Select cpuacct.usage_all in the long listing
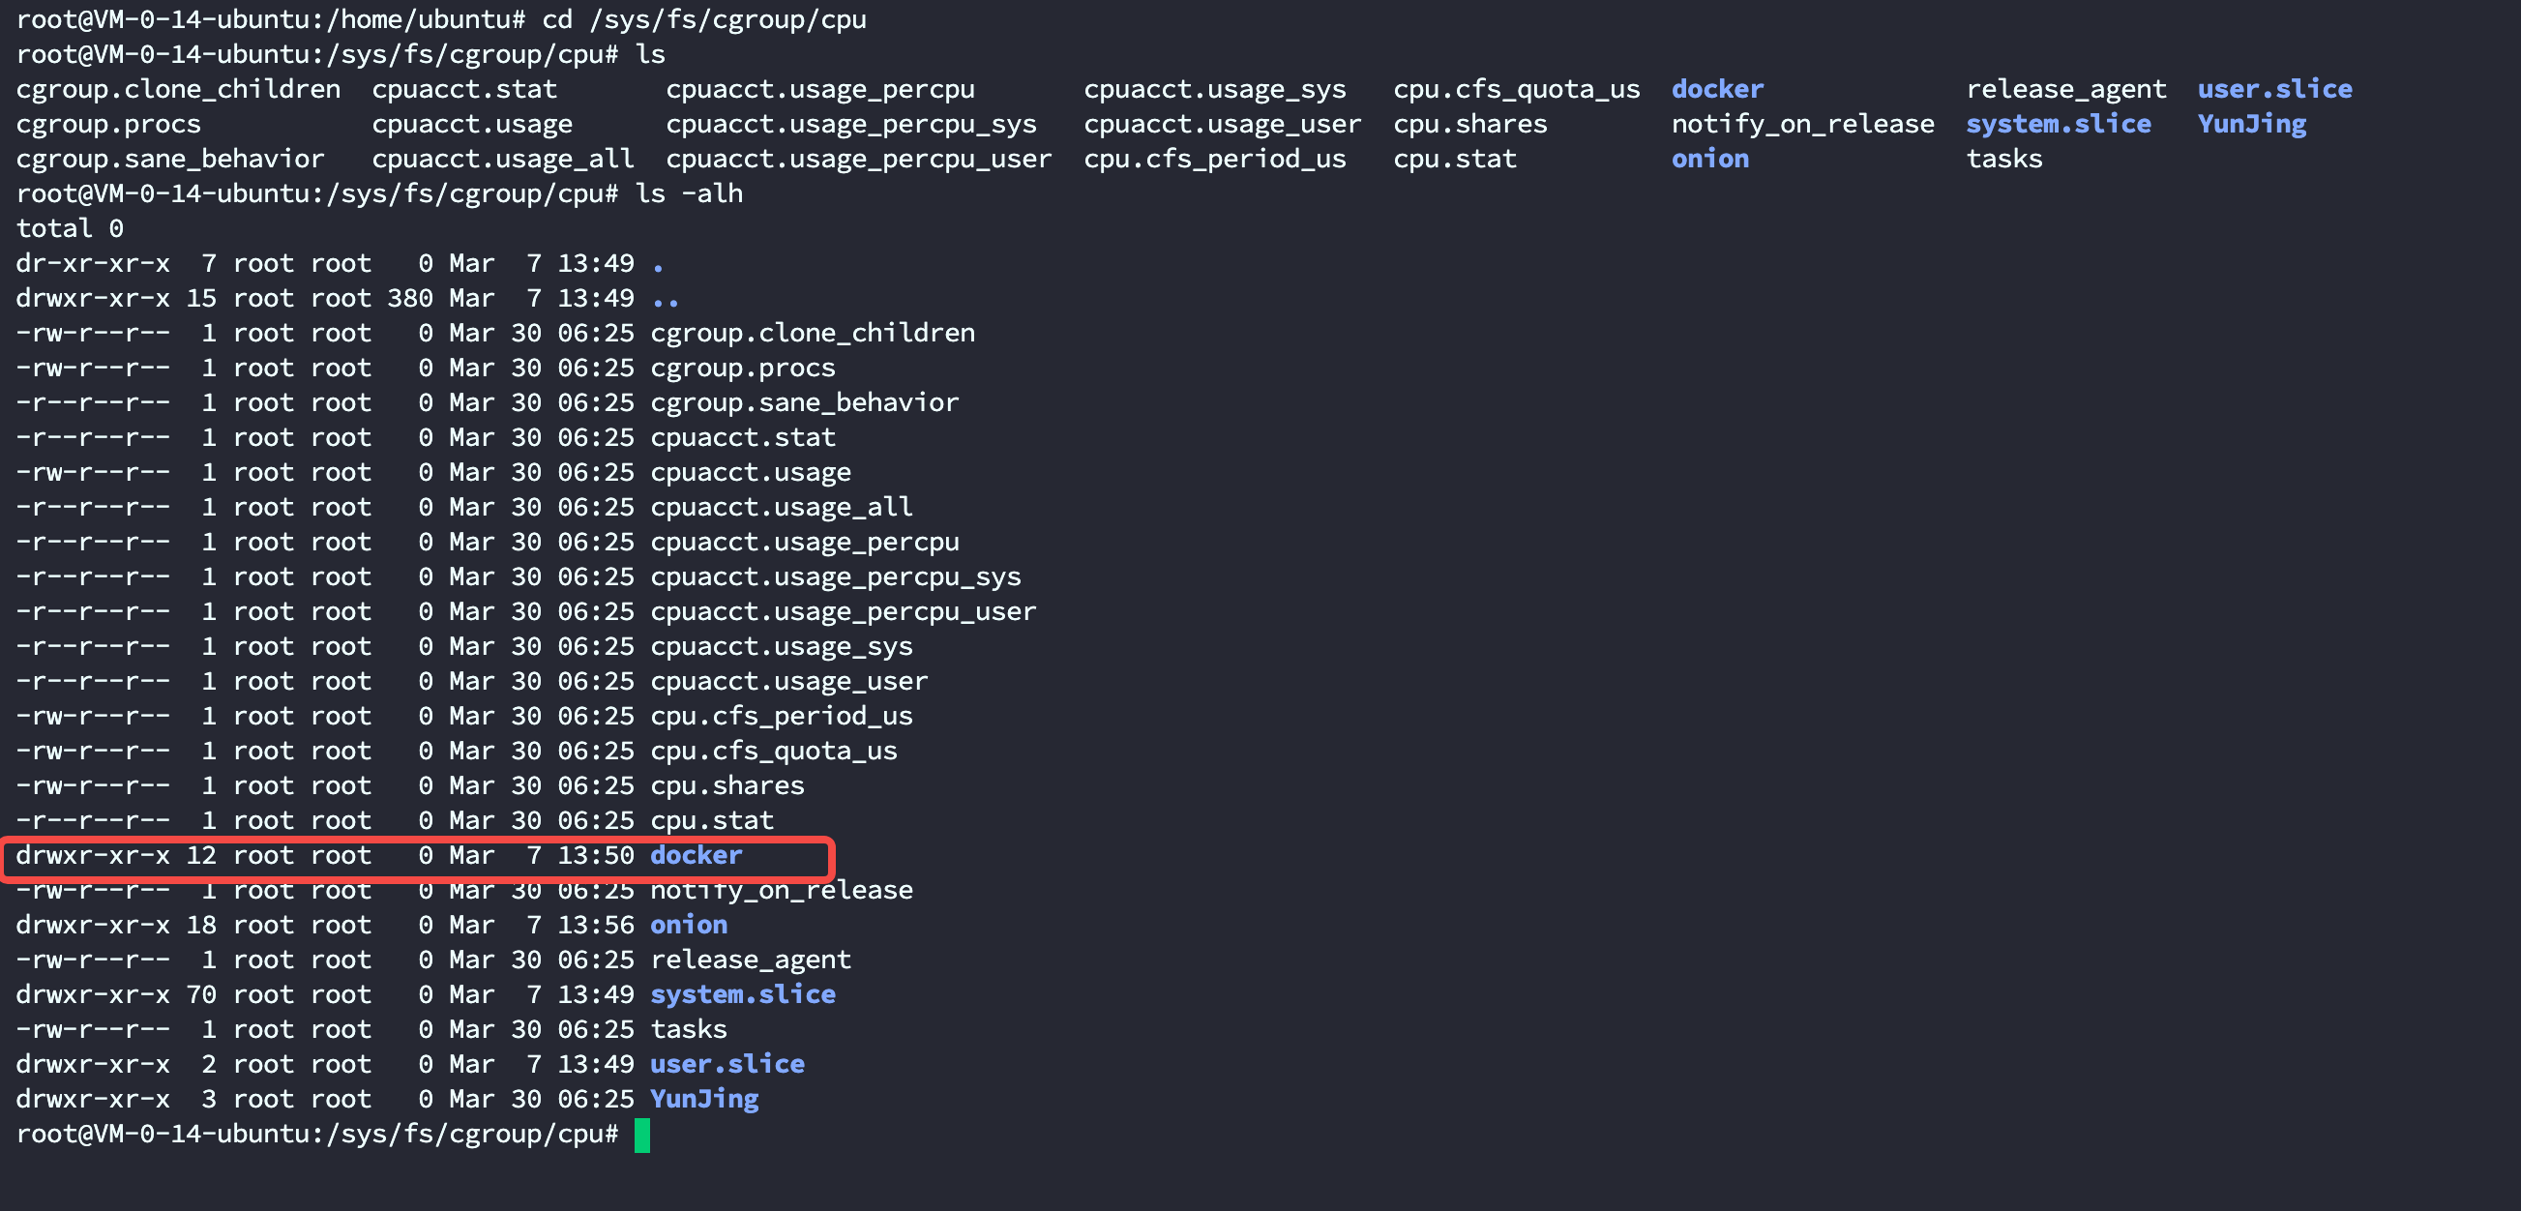This screenshot has height=1211, width=2521. 781,507
